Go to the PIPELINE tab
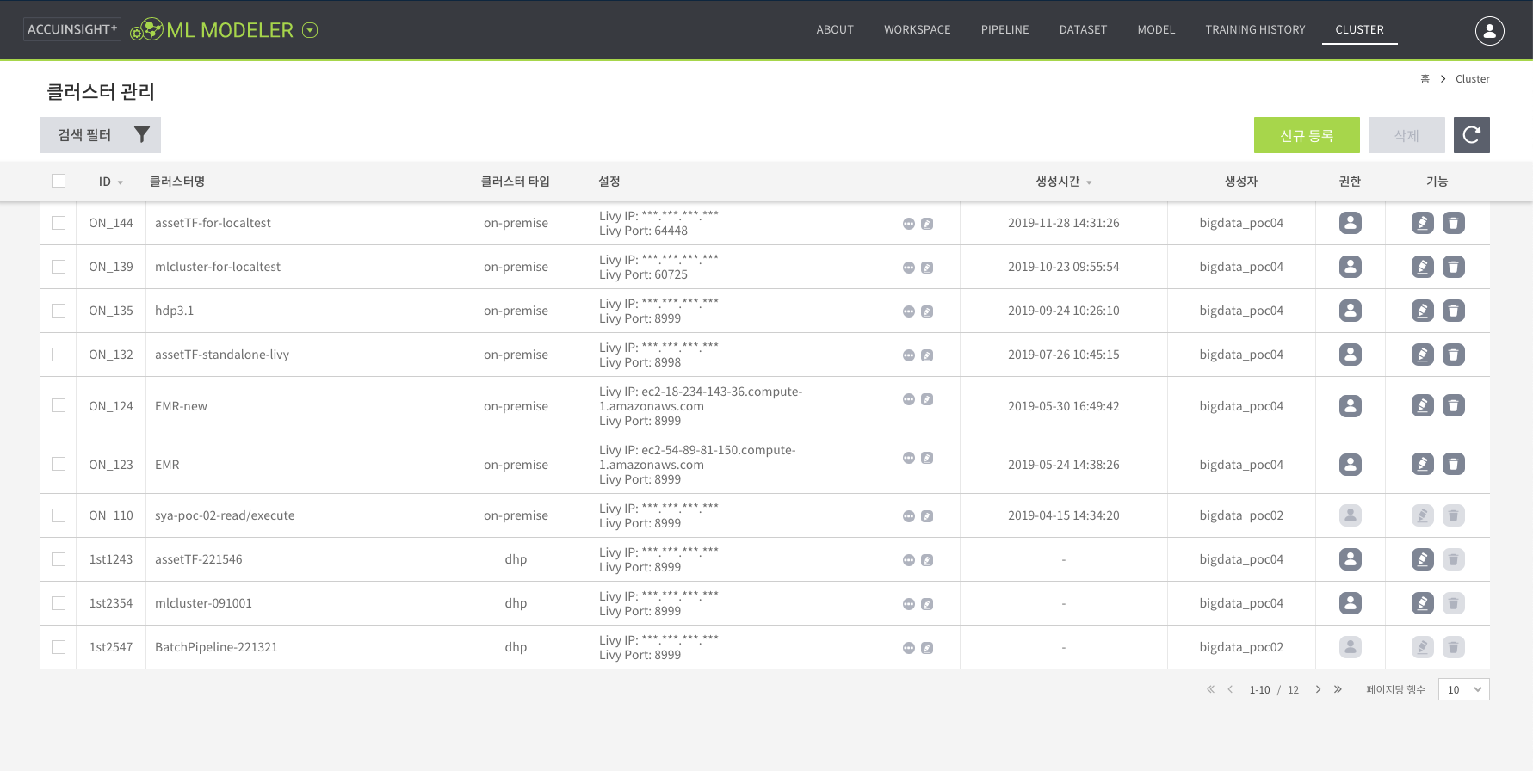 1005,29
